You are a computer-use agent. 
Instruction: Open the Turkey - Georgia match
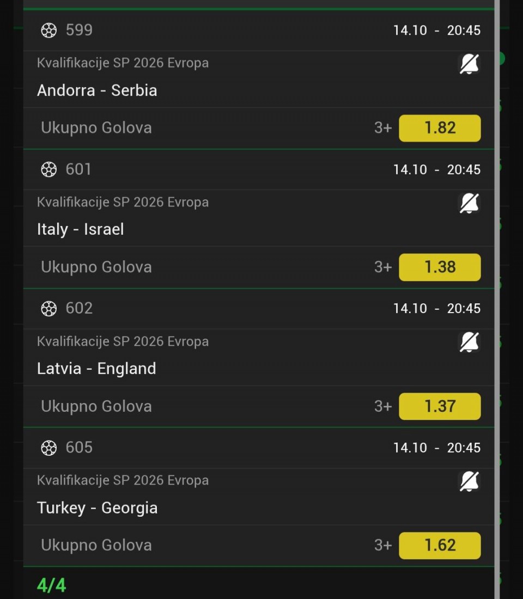pyautogui.click(x=97, y=508)
